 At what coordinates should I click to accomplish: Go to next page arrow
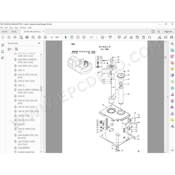45,37
